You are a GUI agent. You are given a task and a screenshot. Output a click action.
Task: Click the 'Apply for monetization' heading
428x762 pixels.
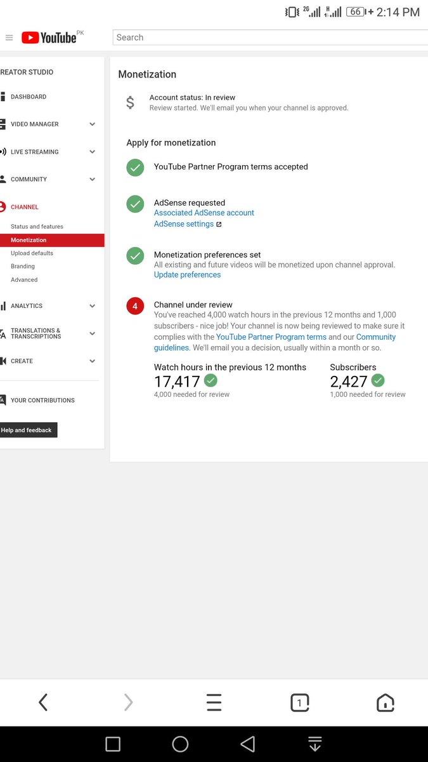[x=171, y=143]
